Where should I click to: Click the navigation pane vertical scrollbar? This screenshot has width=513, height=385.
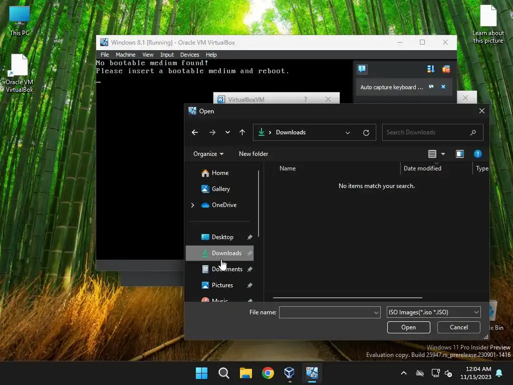pyautogui.click(x=259, y=204)
